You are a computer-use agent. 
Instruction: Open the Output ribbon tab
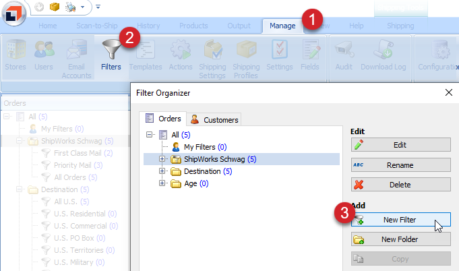(x=239, y=26)
